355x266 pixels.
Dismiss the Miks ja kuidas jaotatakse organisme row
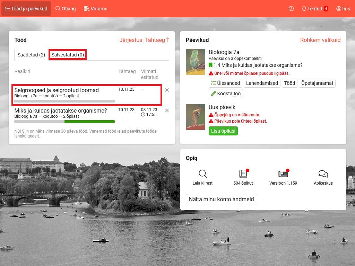[167, 110]
